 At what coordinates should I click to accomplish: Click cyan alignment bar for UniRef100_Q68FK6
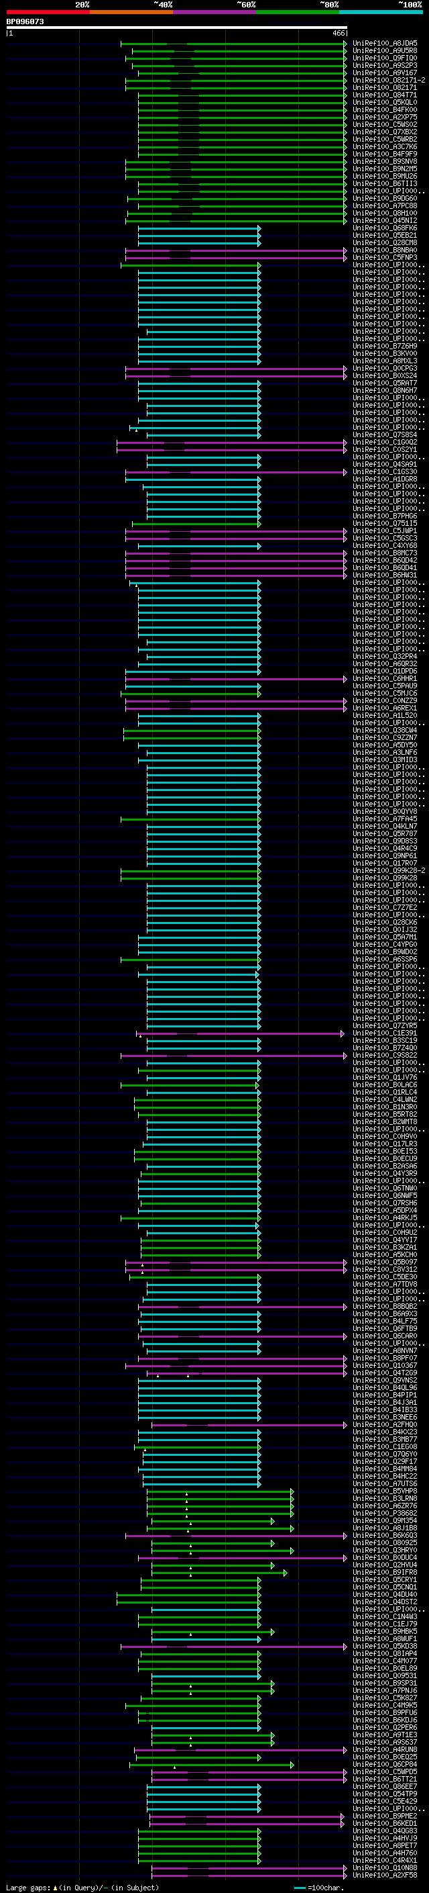coord(198,228)
